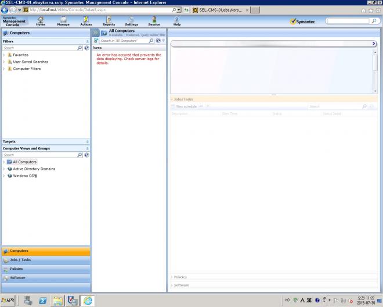
Task: Open the Session menu
Action: point(154,22)
